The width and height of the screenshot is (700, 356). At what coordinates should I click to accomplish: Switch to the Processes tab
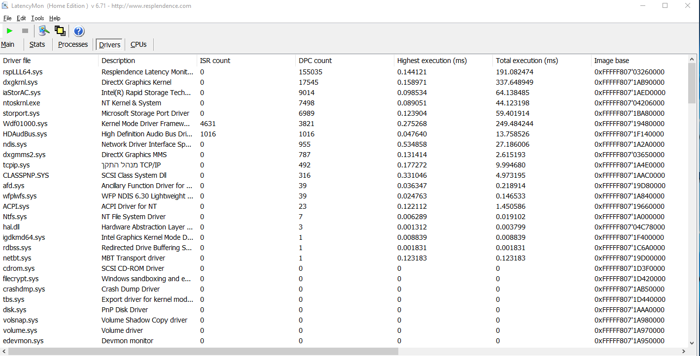tap(73, 44)
